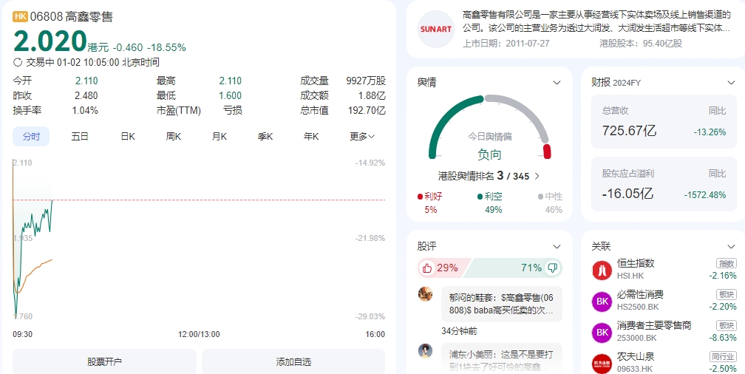The height and width of the screenshot is (374, 745).
Task: Collapse the 舆情 panel chevron
Action: click(557, 83)
